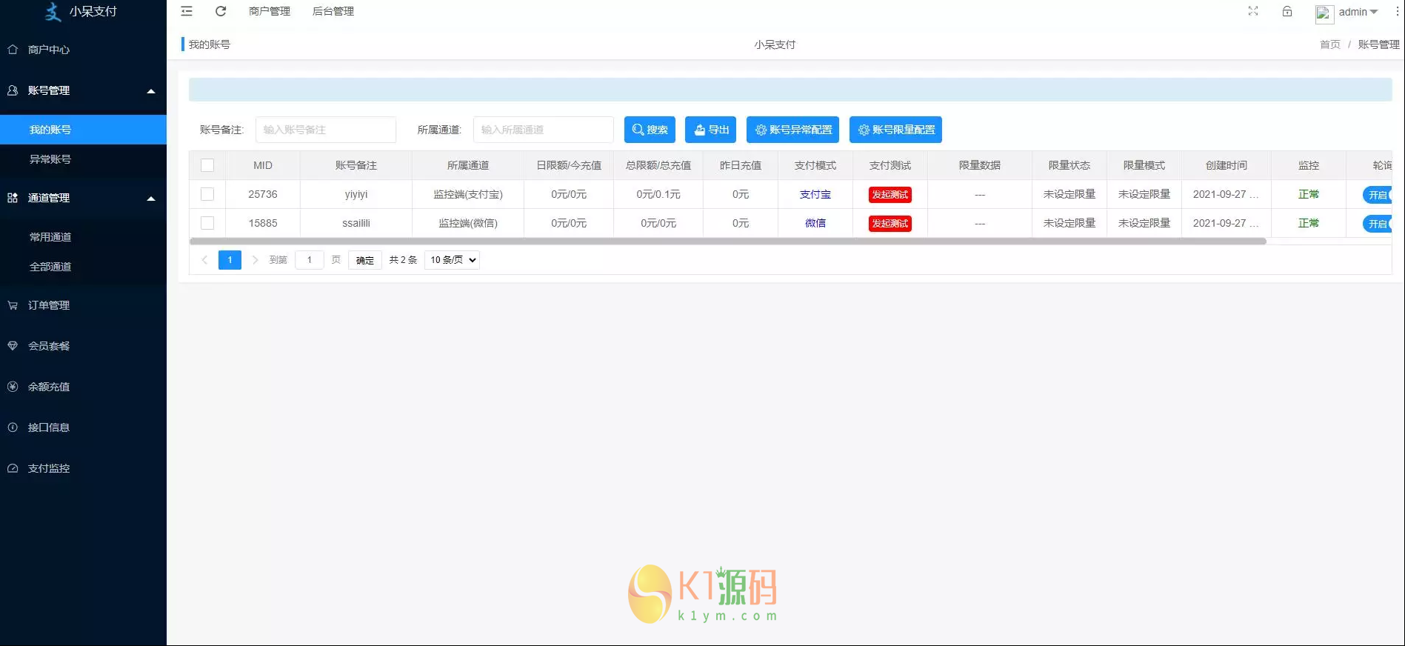1405x646 pixels.
Task: Click the 支付宝 payment mode link
Action: (x=815, y=194)
